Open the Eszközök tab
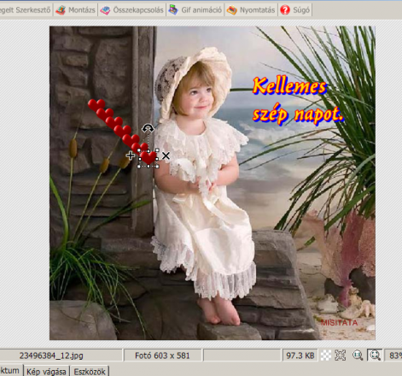Viewport: 402px width, 376px height. tap(90, 371)
